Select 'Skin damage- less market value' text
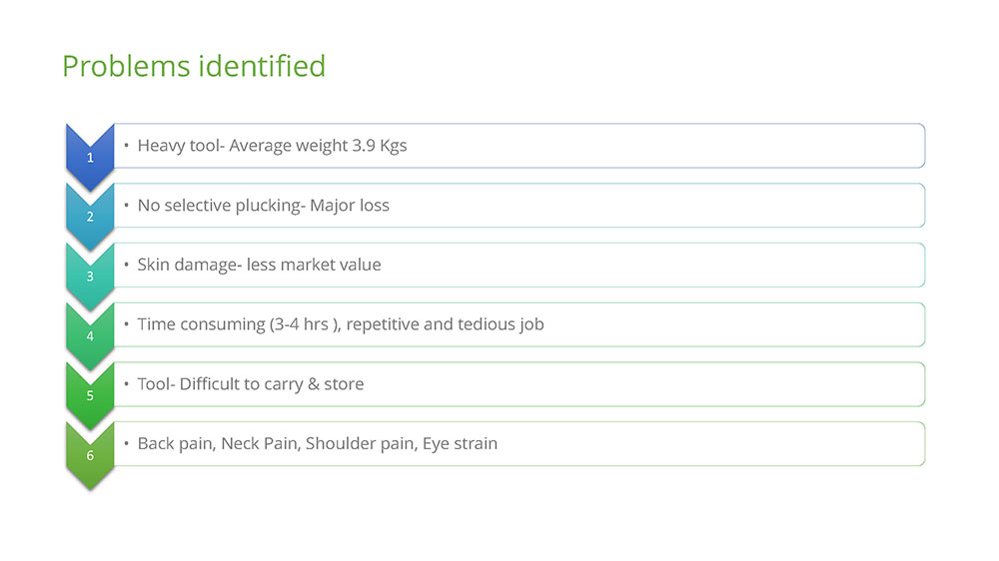999x561 pixels. coord(260,265)
